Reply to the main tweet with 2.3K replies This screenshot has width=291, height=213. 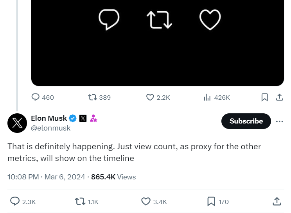14,201
